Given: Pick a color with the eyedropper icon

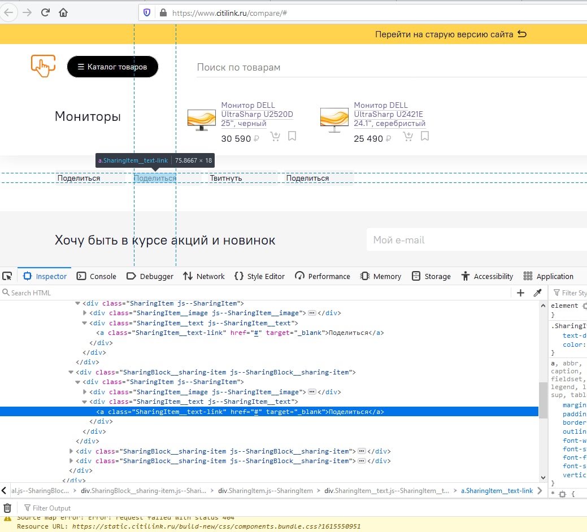Looking at the screenshot, I should click(538, 293).
